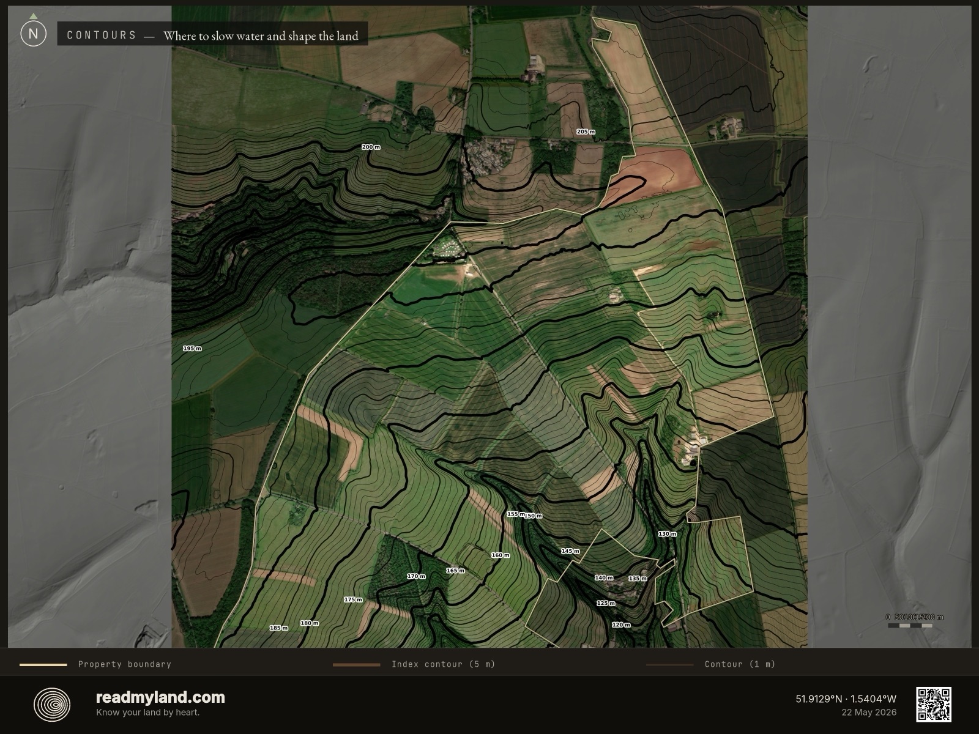
Task: Click the 205 m contour label
Action: [586, 132]
